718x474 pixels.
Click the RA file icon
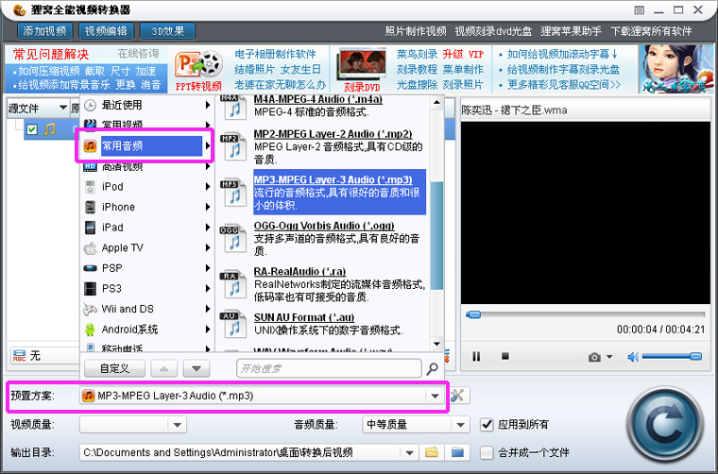[x=232, y=283]
